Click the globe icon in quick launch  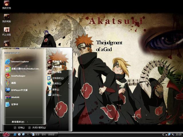tap(19, 134)
